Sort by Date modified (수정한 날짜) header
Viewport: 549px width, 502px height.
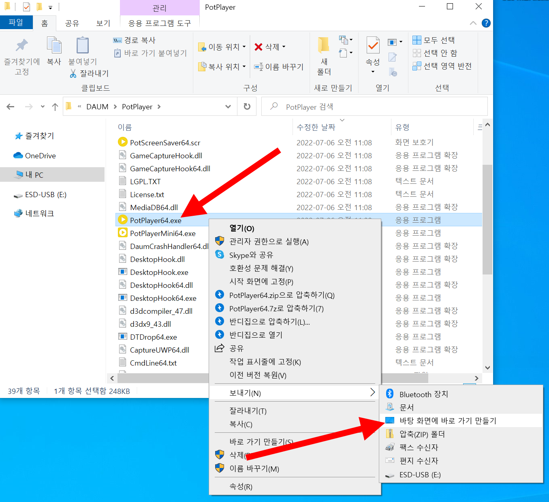tap(316, 127)
